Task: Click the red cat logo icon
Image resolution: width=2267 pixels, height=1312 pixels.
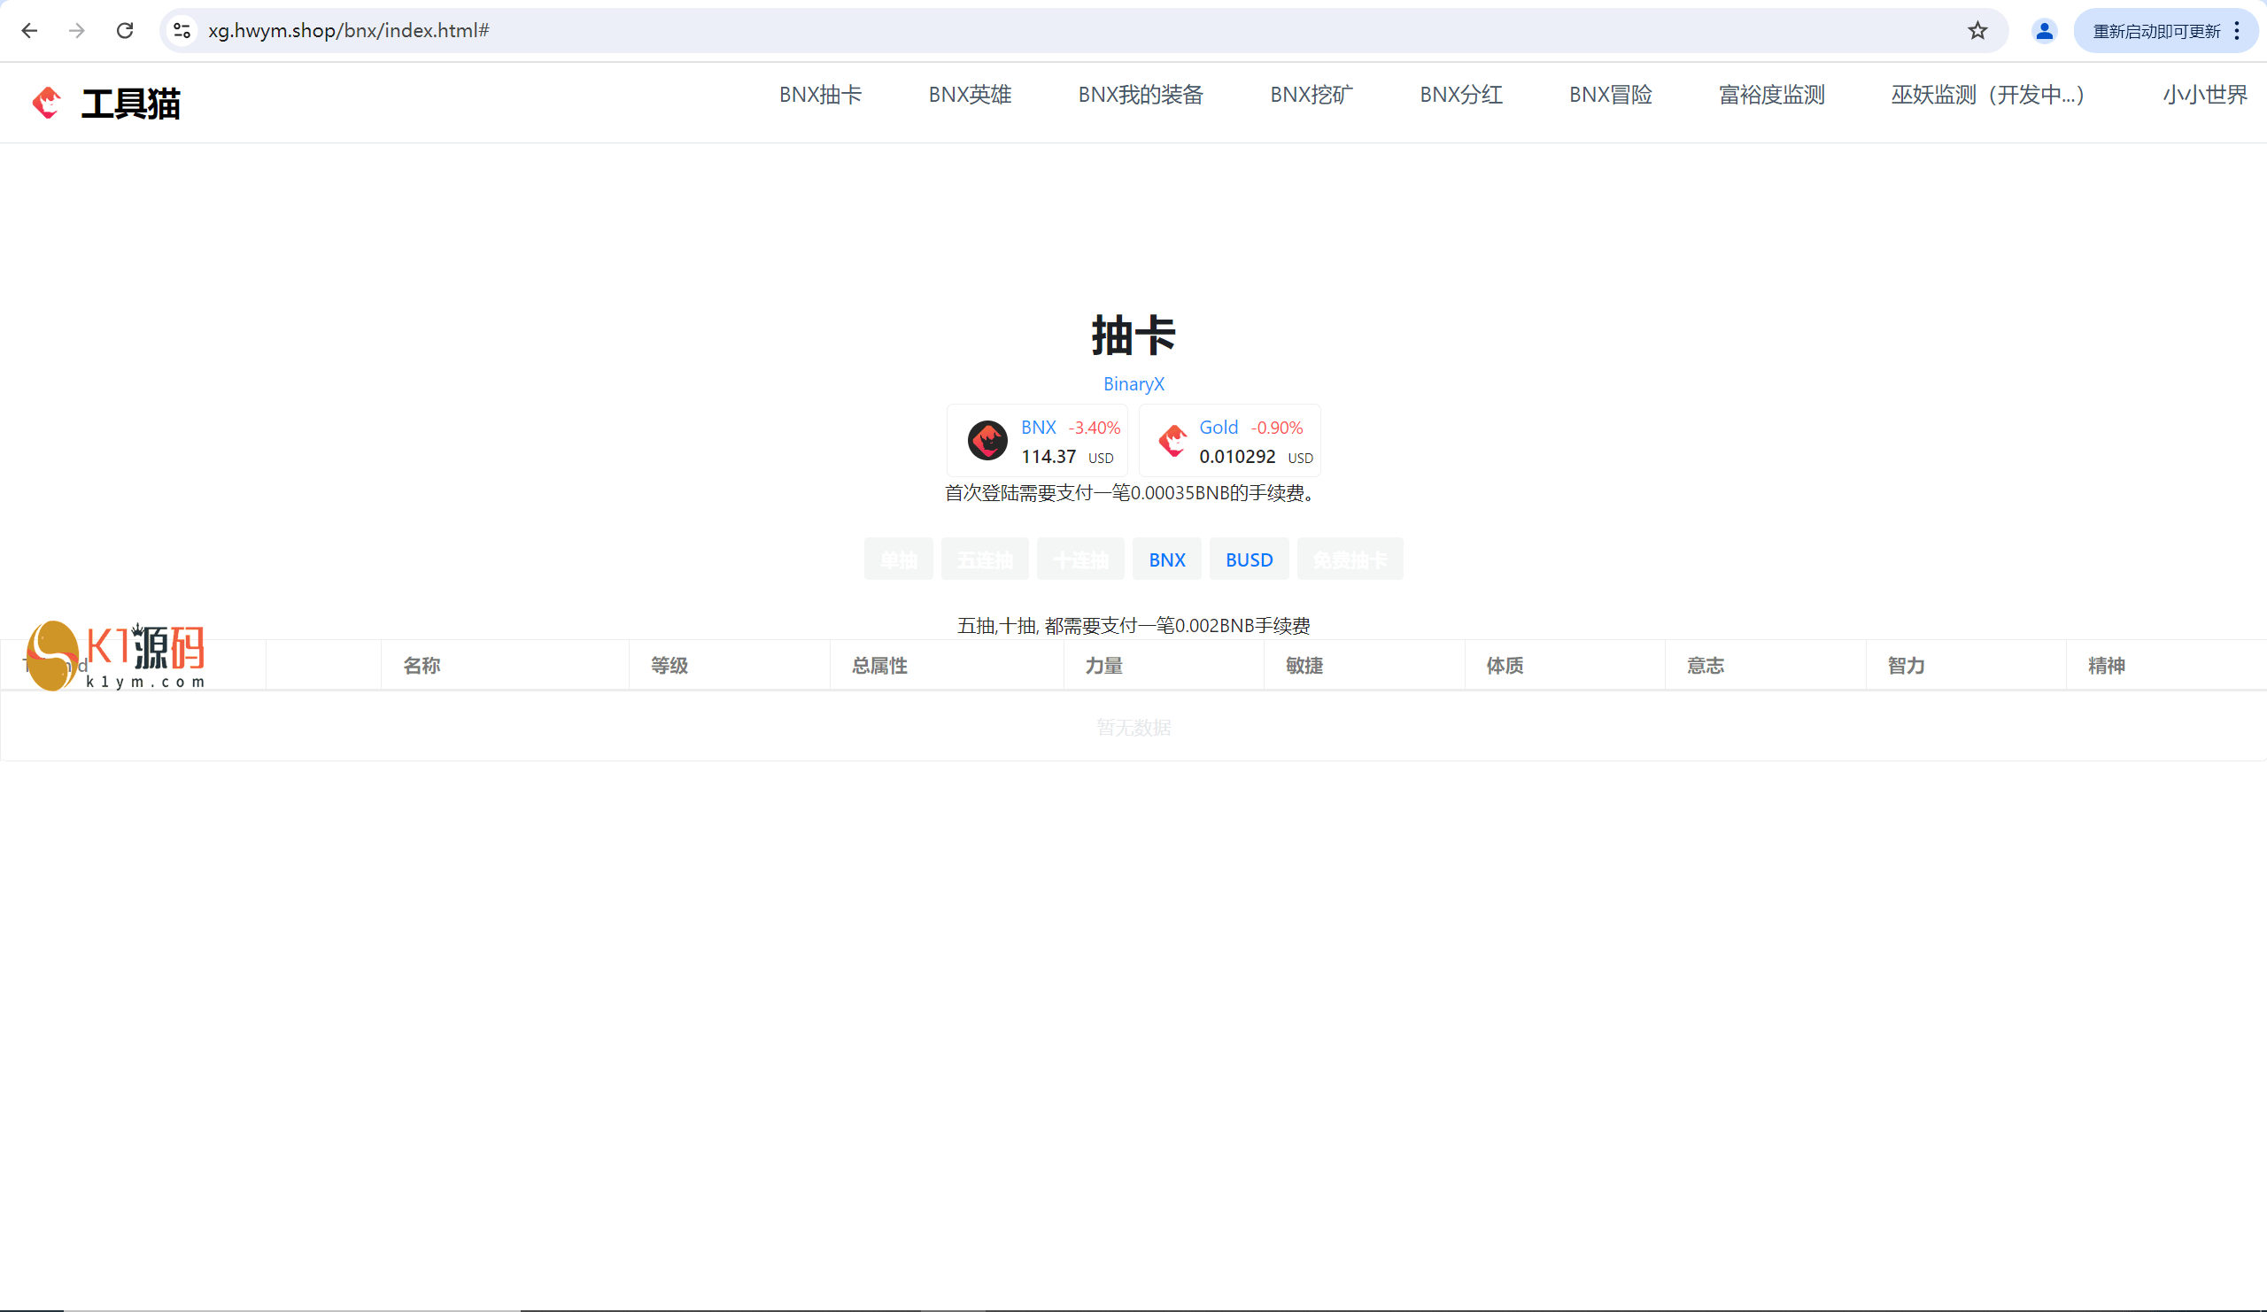Action: coord(47,103)
